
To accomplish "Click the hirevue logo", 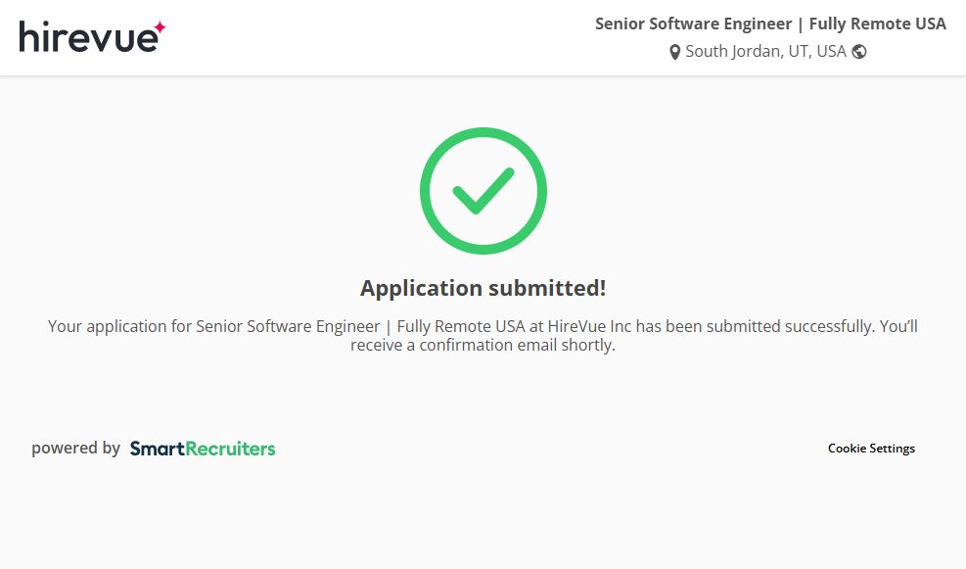I will click(x=88, y=37).
